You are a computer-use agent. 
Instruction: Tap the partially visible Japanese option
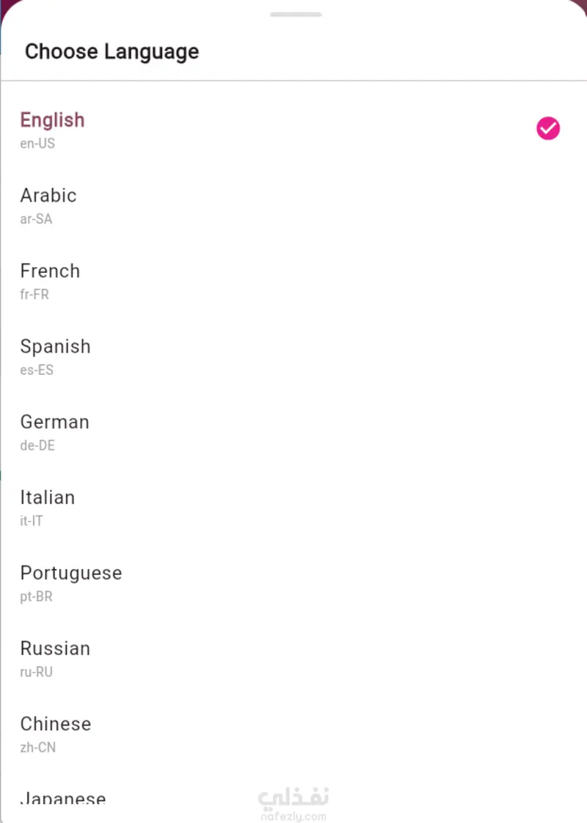(x=63, y=797)
